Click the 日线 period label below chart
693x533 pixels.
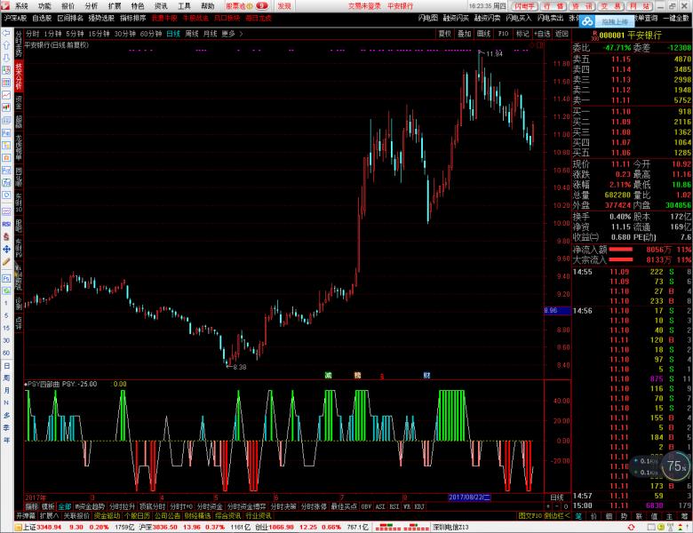click(x=556, y=497)
